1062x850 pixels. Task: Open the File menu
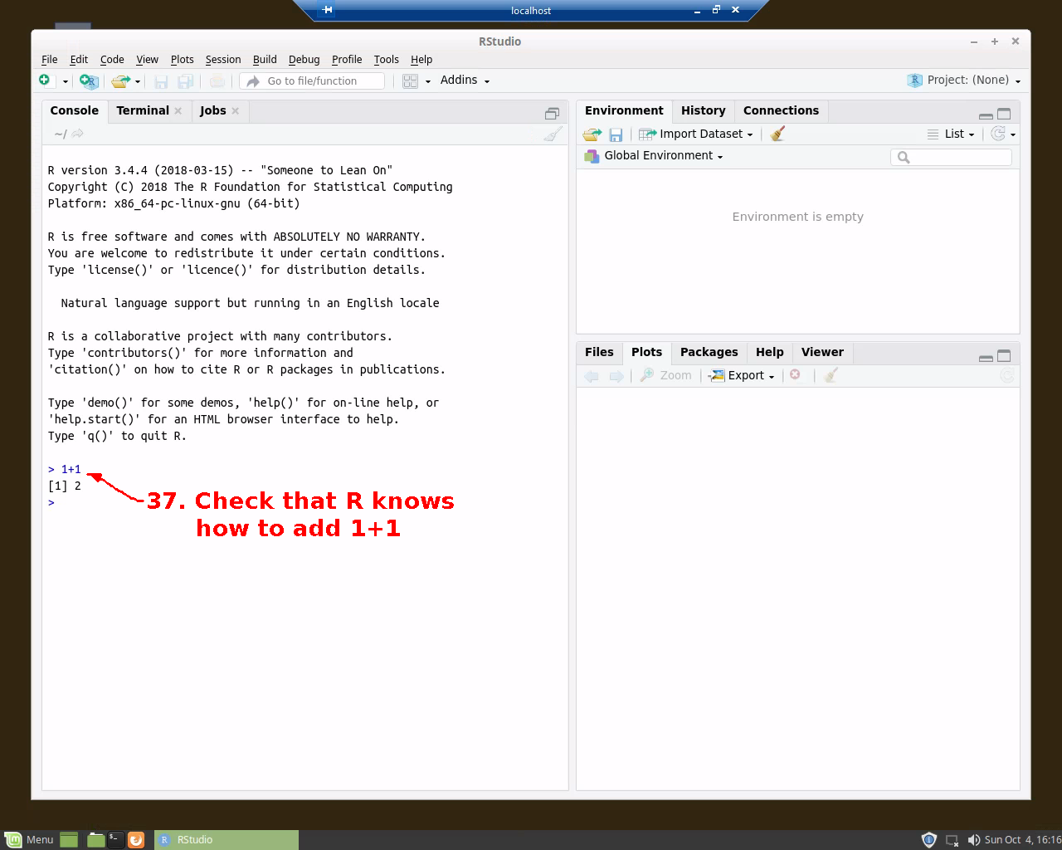(50, 60)
